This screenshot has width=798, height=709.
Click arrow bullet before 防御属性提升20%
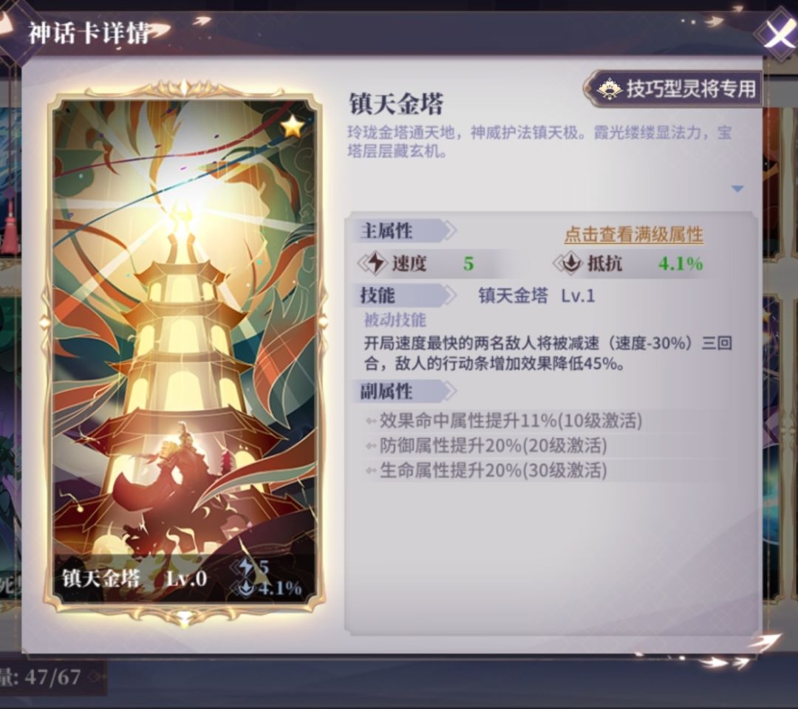[371, 446]
